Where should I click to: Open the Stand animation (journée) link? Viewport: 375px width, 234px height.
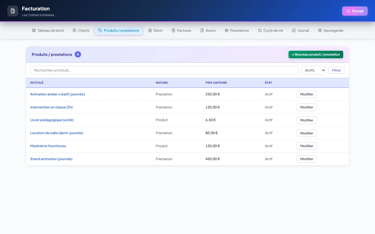click(x=51, y=159)
